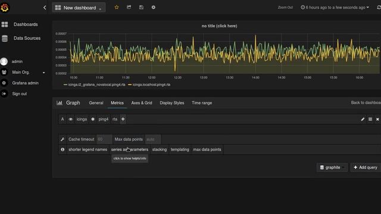Open the query options menu icon
The width and height of the screenshot is (381, 214).
click(370, 119)
